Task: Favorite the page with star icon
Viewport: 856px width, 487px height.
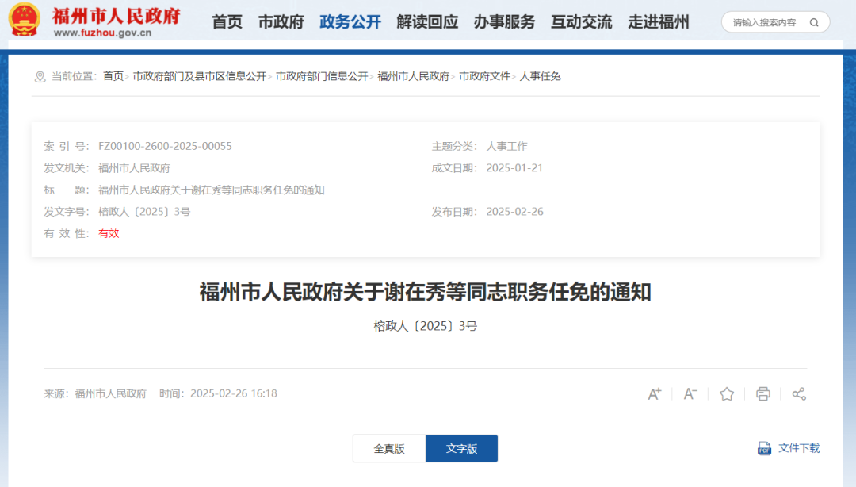Action: point(727,393)
